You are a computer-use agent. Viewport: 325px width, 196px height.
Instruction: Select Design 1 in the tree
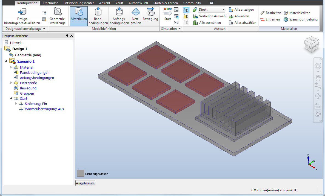point(20,49)
